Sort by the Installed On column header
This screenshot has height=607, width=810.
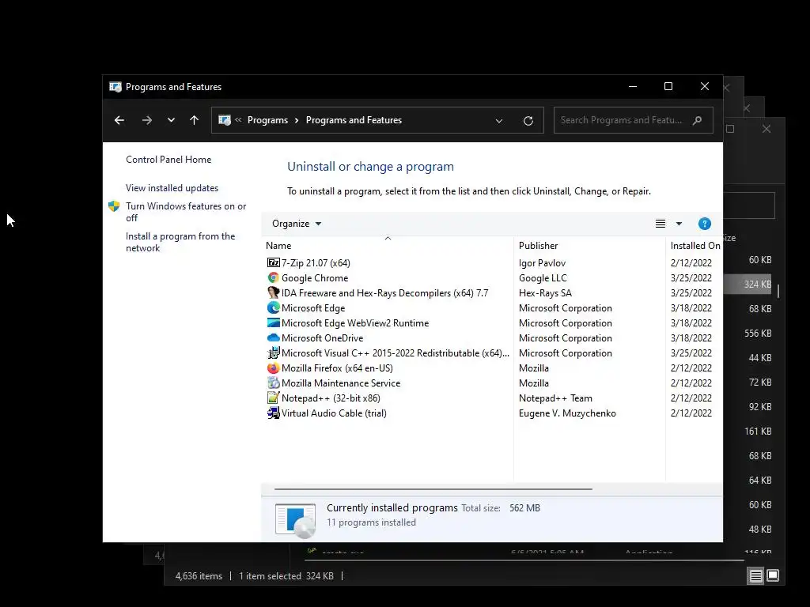coord(695,246)
